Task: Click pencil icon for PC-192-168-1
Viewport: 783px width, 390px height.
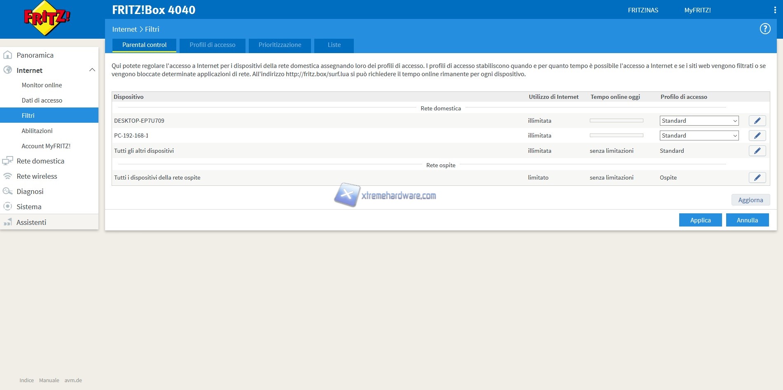Action: [x=757, y=135]
